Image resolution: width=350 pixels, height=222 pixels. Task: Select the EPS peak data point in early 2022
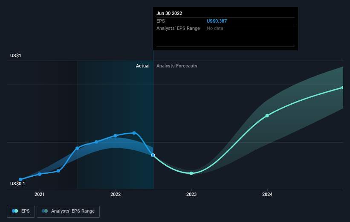coord(134,133)
